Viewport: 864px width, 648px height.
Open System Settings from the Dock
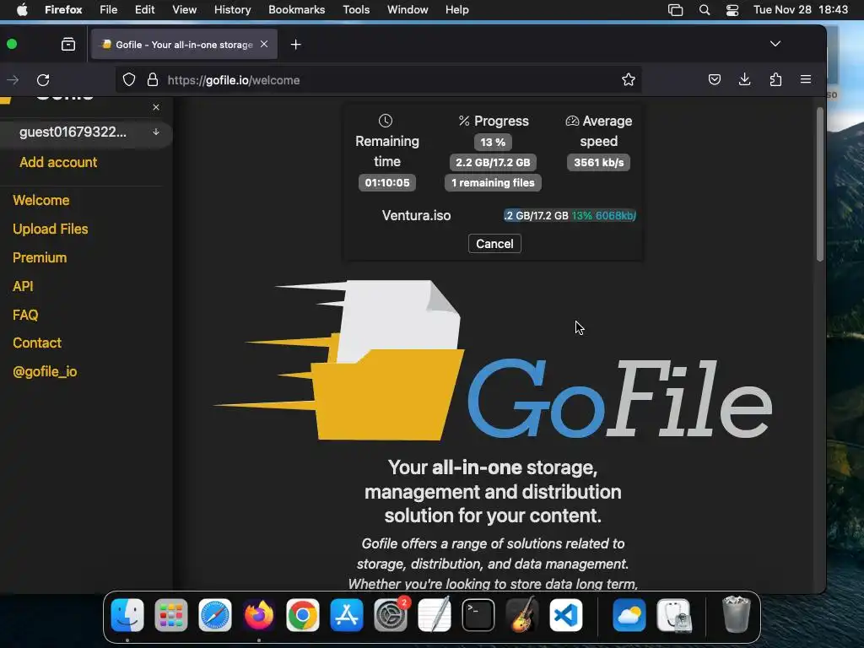(x=391, y=615)
